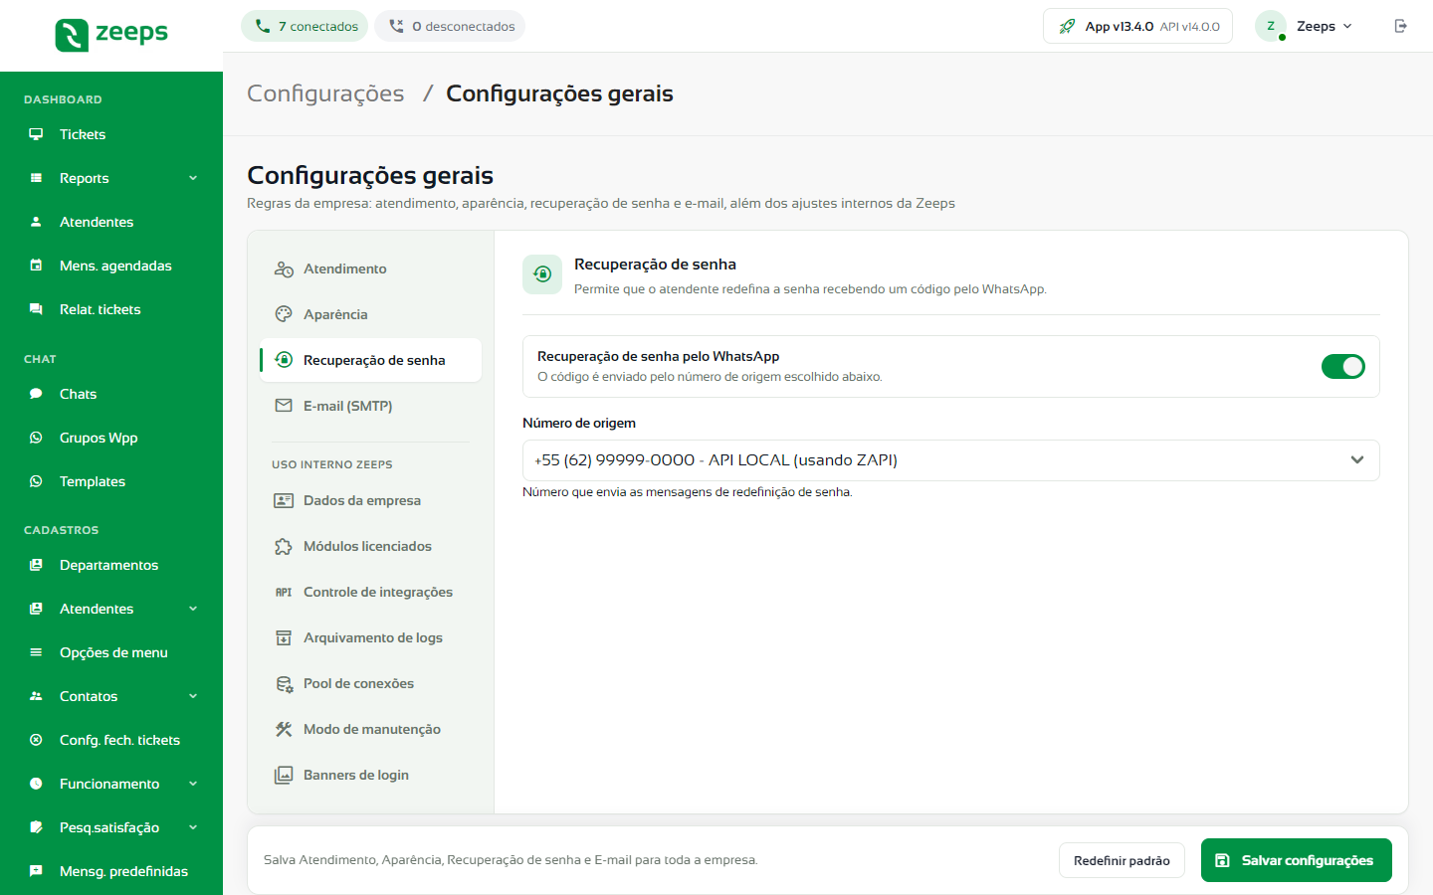Expand the Funcionamento sidebar submenu

pyautogui.click(x=193, y=784)
